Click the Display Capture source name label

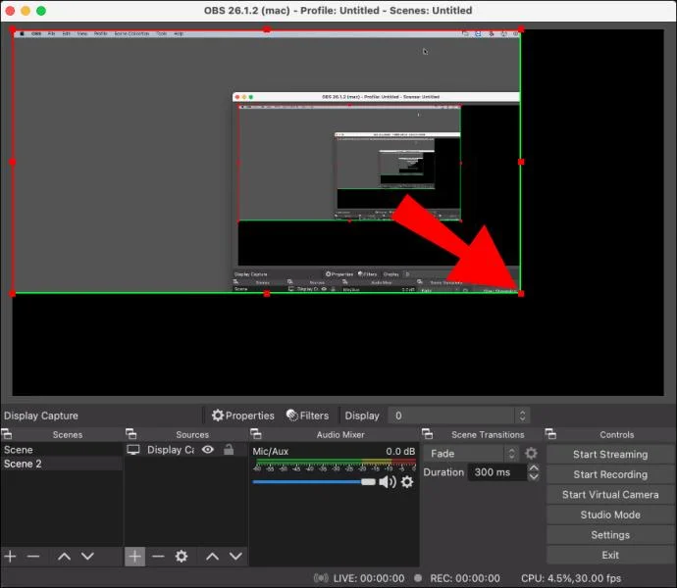[x=171, y=450]
